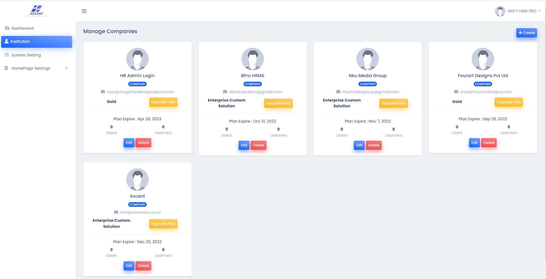Click the Manage Companies heading
Viewport: 546px width, 279px height.
(x=110, y=31)
